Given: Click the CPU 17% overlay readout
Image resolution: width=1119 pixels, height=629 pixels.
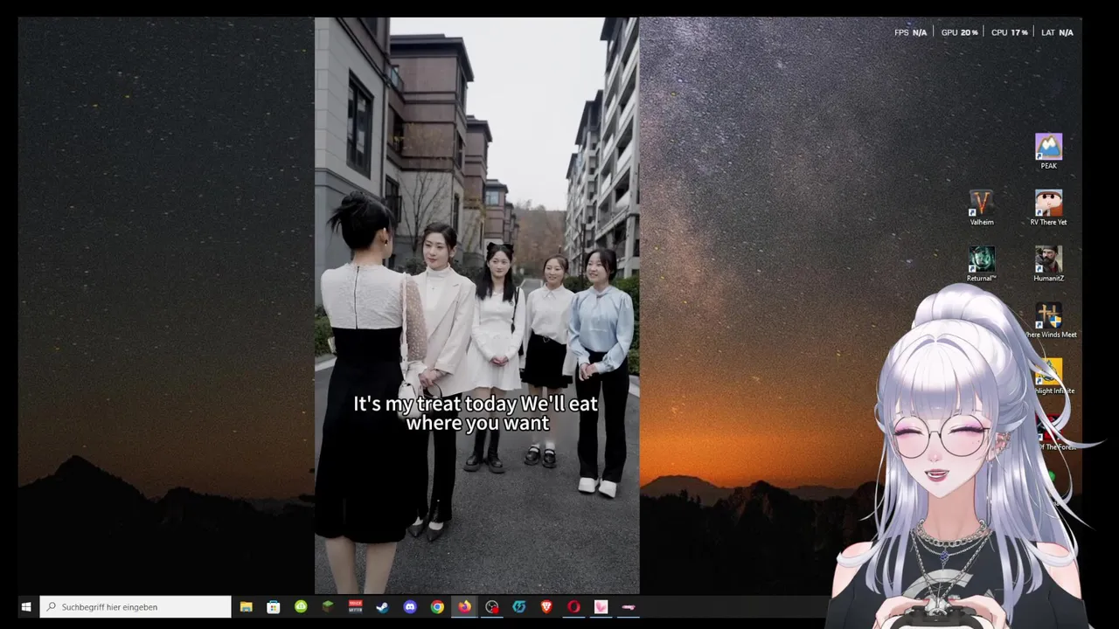Looking at the screenshot, I should [1010, 32].
